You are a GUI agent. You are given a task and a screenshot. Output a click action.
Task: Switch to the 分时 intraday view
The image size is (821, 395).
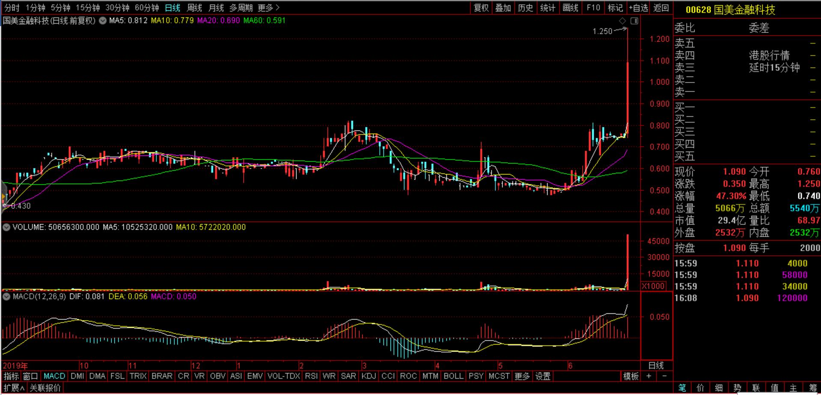12,8
